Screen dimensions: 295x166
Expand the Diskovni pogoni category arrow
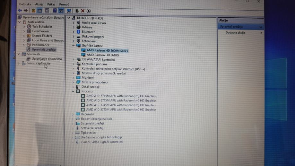pos(74,37)
